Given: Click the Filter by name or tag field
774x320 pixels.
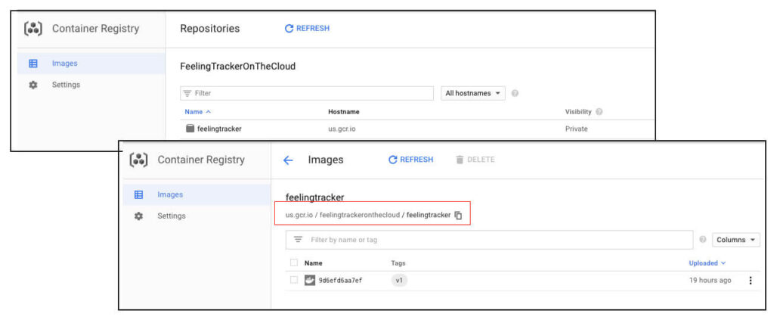Looking at the screenshot, I should click(489, 240).
